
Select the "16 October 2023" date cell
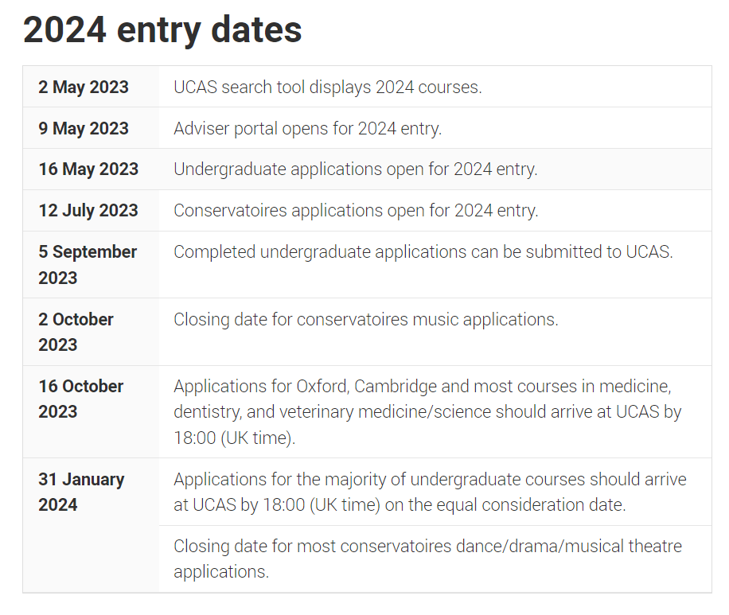coord(81,399)
